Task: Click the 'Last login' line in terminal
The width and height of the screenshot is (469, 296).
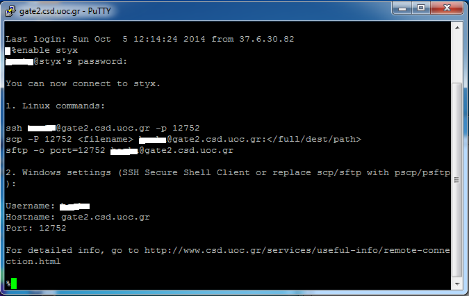Action: pyautogui.click(x=150, y=39)
